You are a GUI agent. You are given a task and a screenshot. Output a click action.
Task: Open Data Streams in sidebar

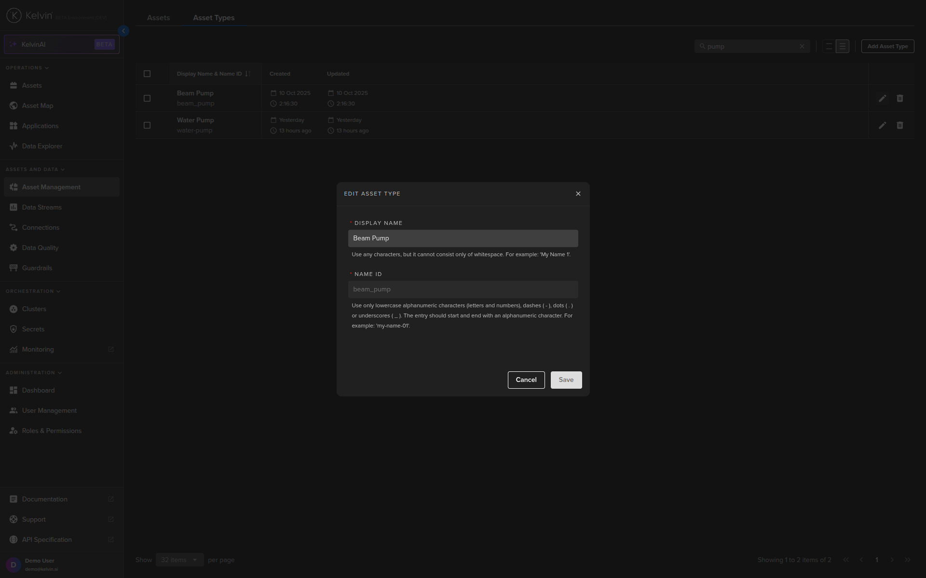coord(41,207)
